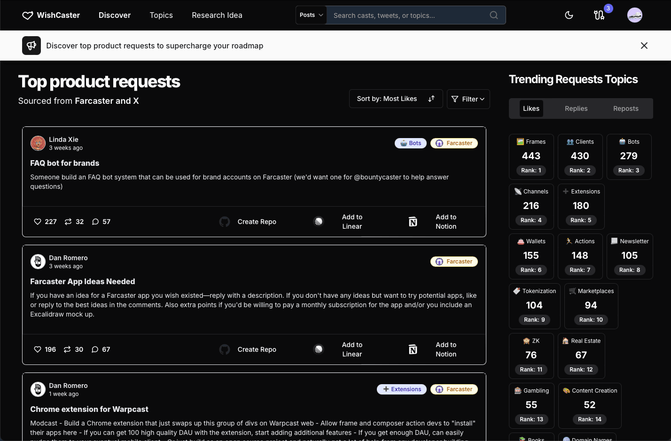Image resolution: width=671 pixels, height=441 pixels.
Task: Switch to the Reposts tab
Action: click(626, 108)
